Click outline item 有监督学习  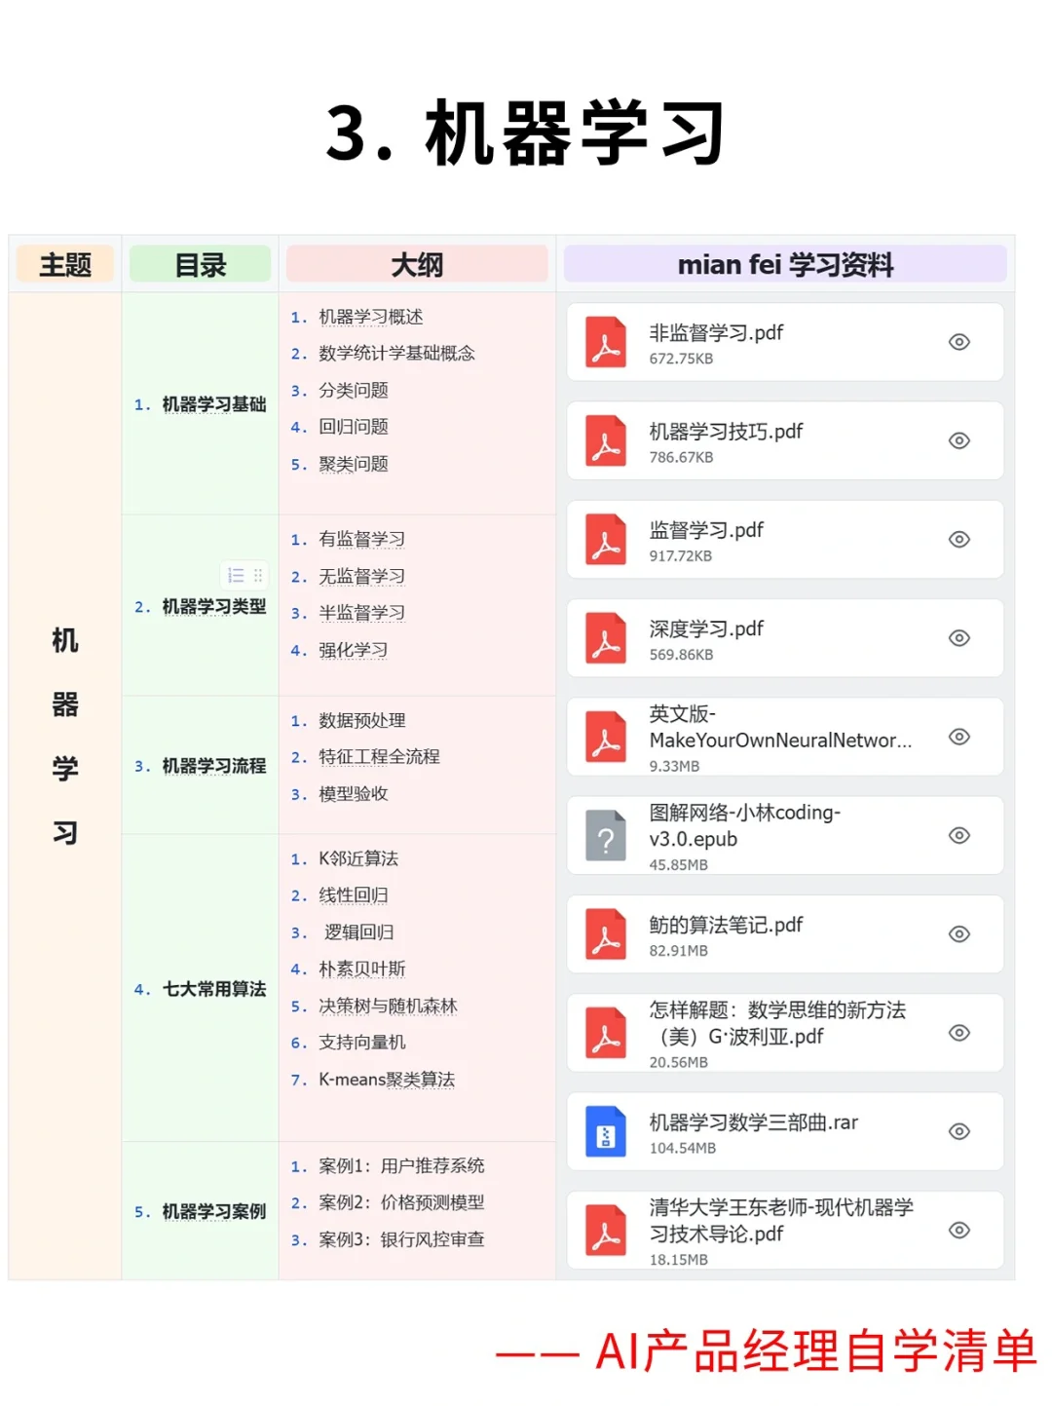[361, 539]
